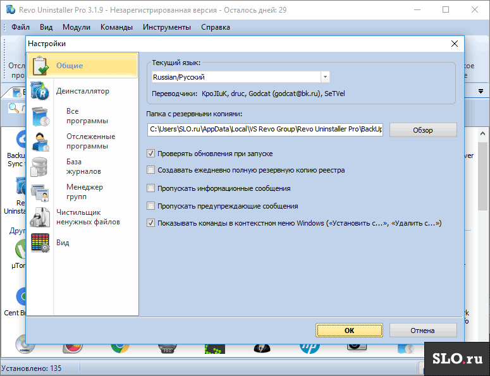
Task: Click the Чистильщик ненужных файлов icon
Action: click(40, 217)
